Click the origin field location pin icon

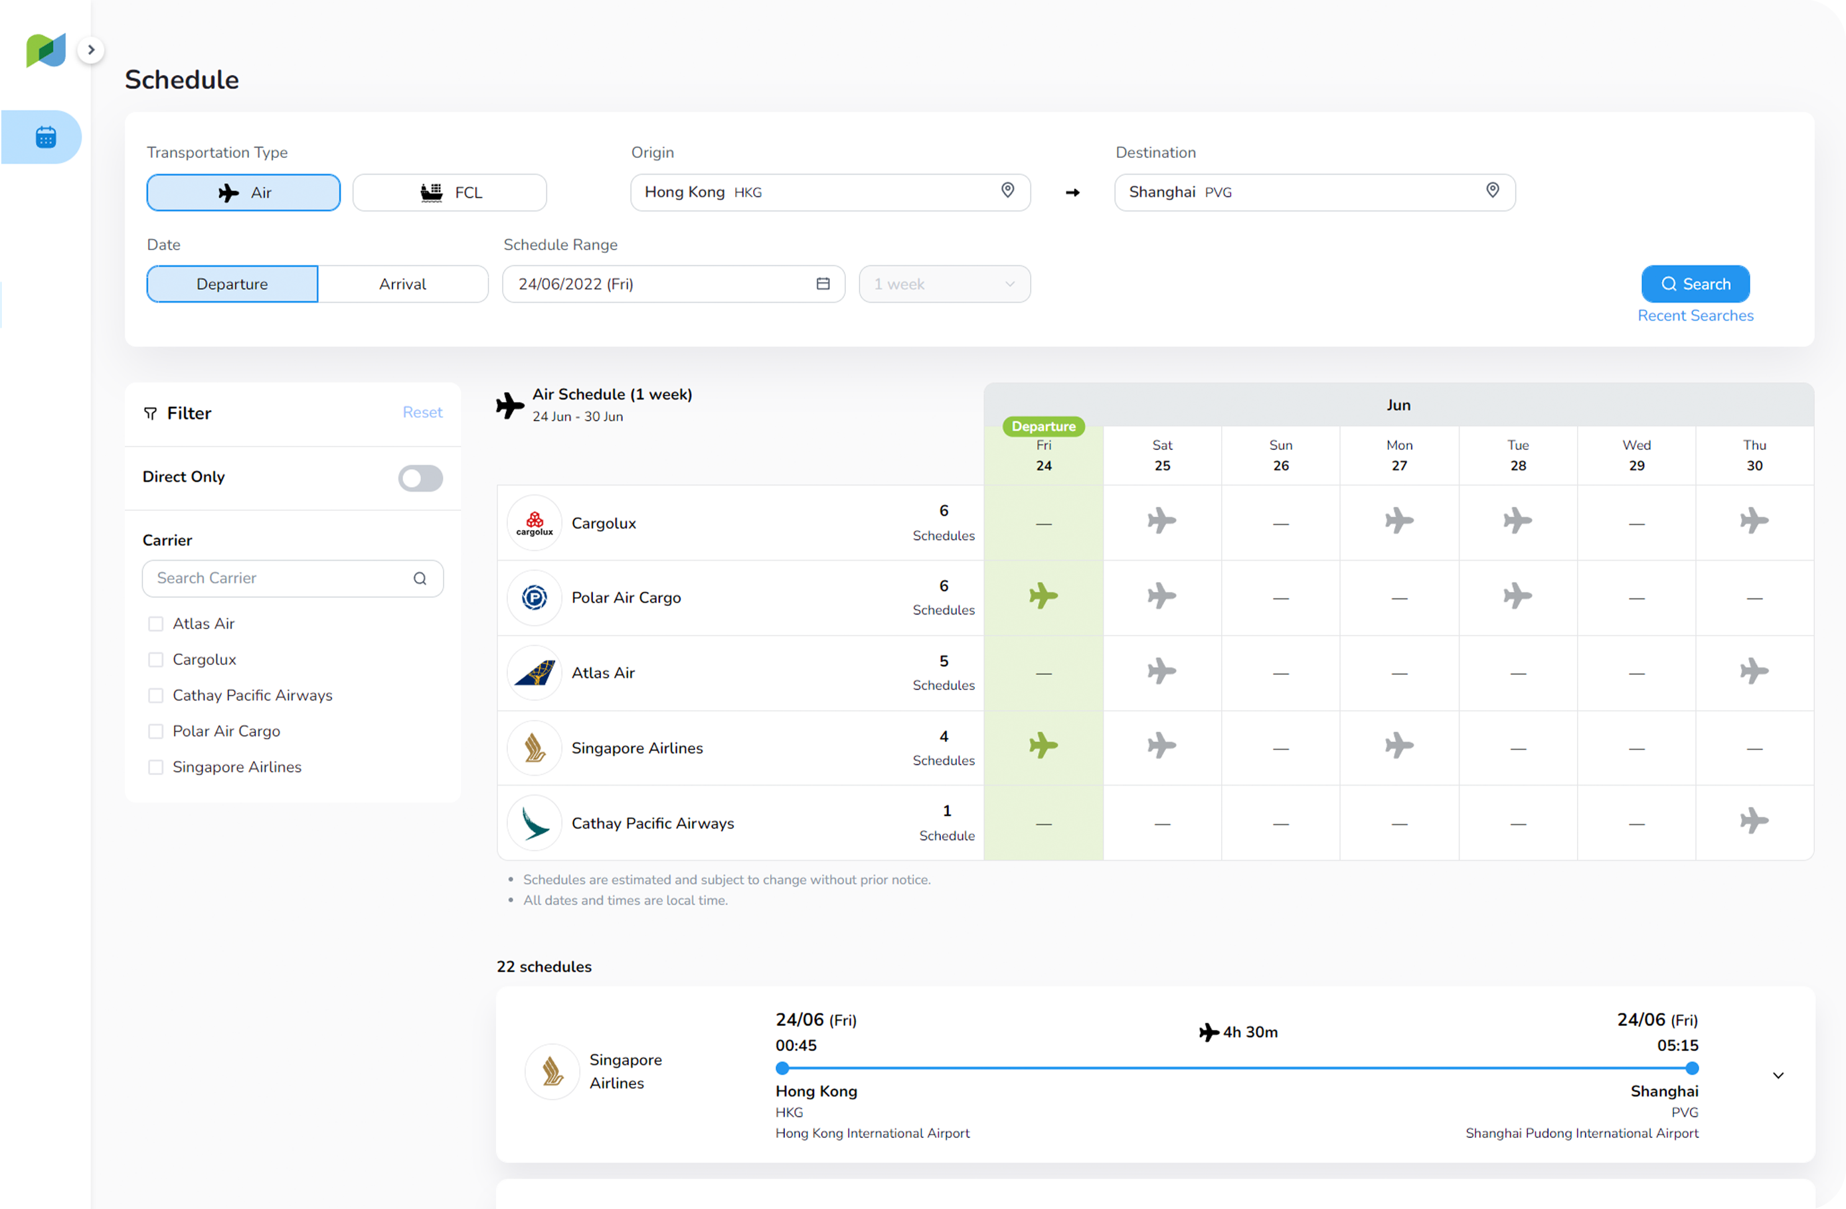[x=1007, y=190]
